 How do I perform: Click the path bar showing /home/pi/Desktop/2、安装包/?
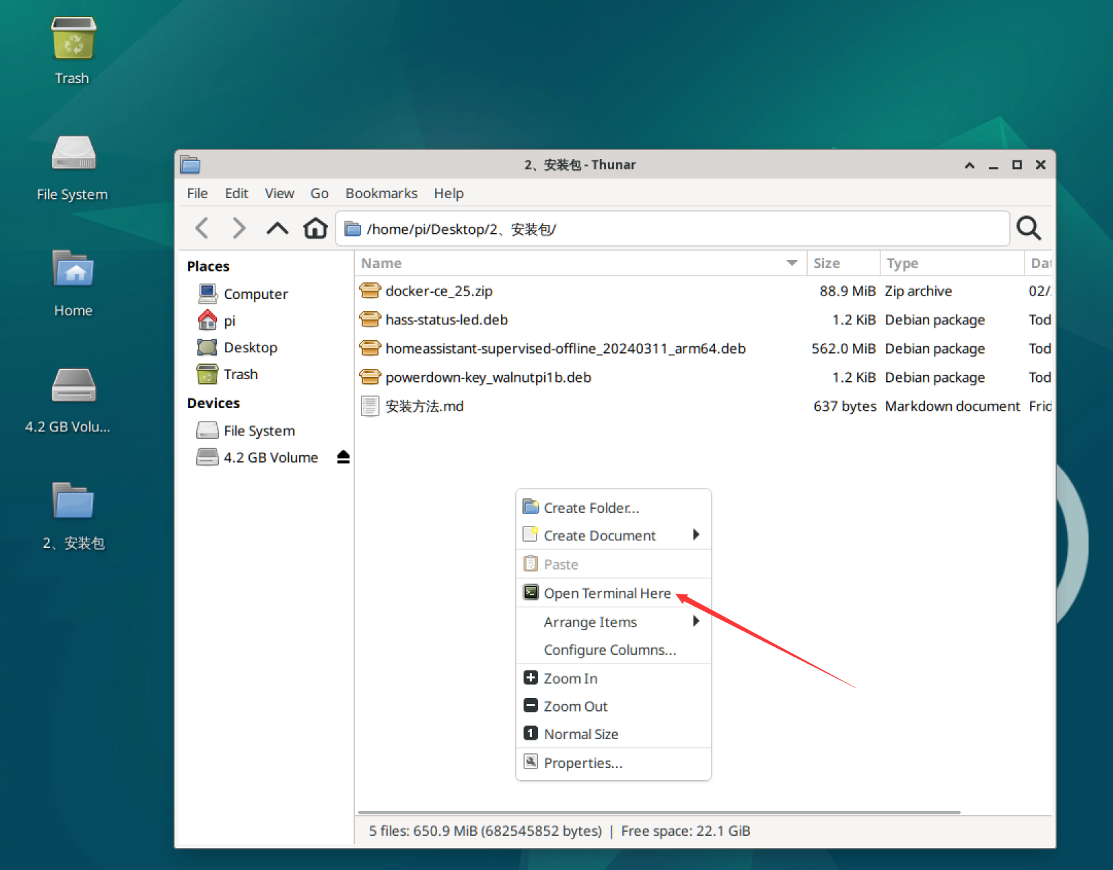tap(672, 229)
